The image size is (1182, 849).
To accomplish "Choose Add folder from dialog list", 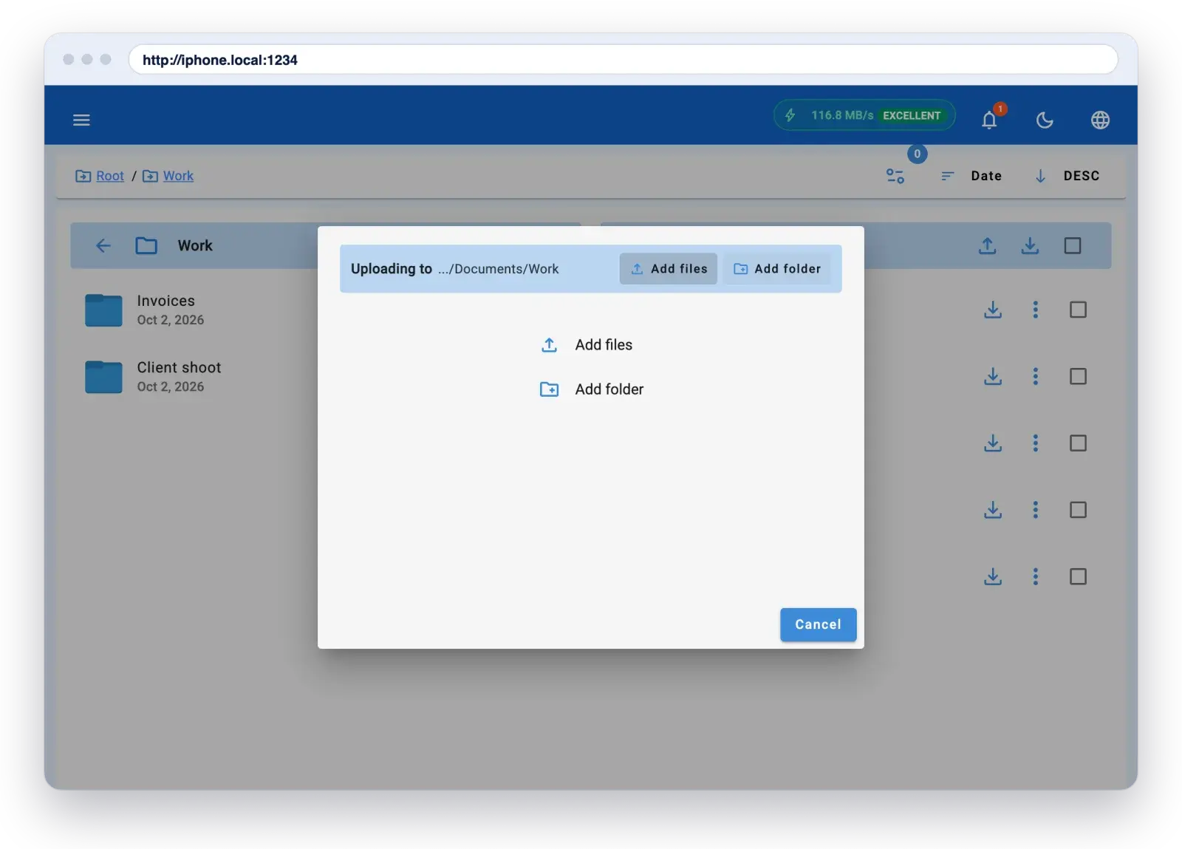I will pos(592,389).
